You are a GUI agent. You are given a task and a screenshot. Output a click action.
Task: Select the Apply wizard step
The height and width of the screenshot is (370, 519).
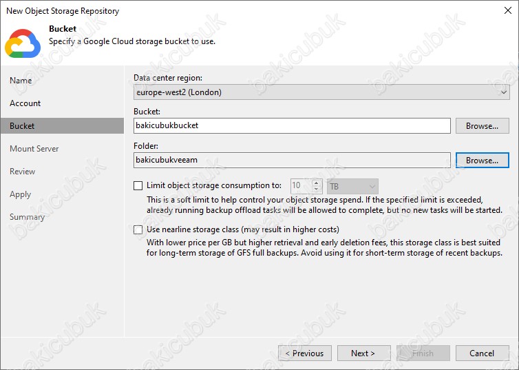coord(20,194)
